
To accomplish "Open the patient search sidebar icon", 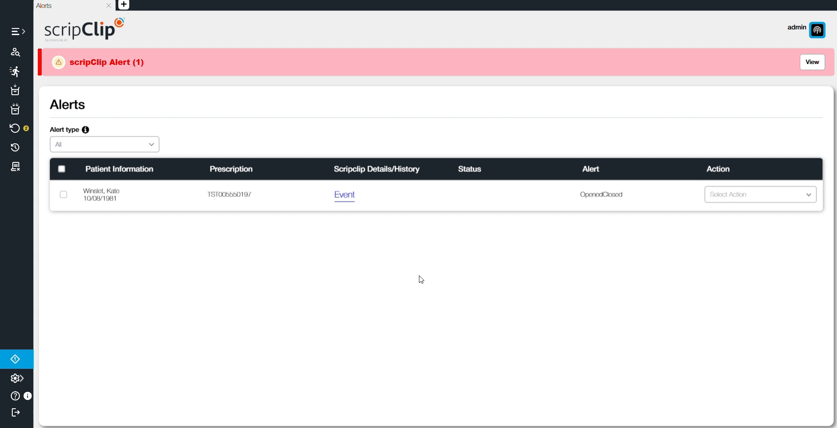I will pos(15,52).
